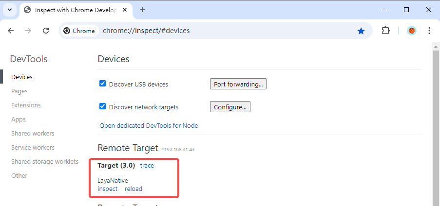Toggle Discover network targets checkbox
Image resolution: width=440 pixels, height=206 pixels.
tap(103, 106)
